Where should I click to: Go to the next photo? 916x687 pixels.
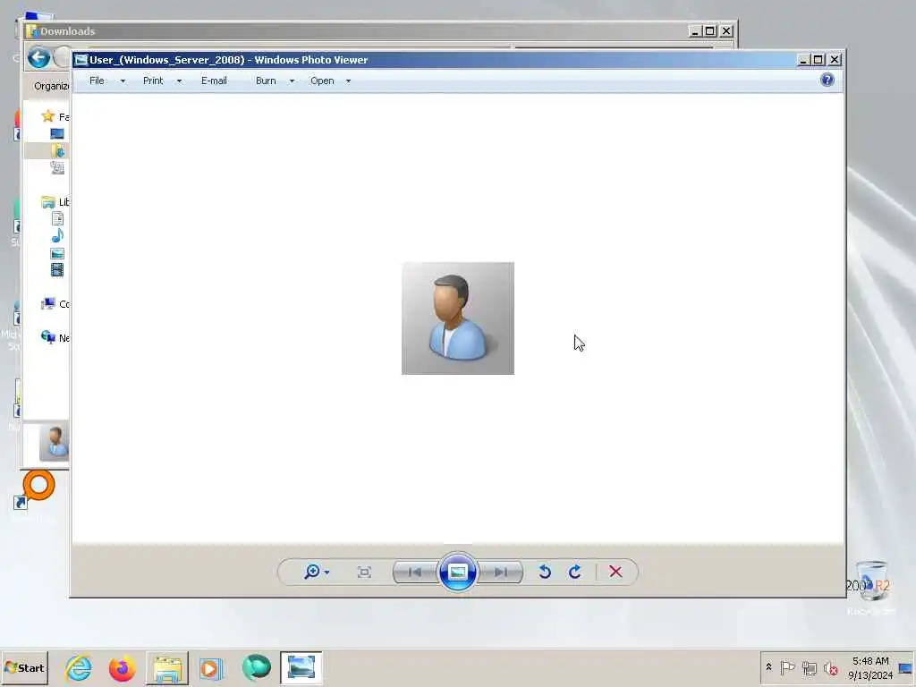(500, 572)
